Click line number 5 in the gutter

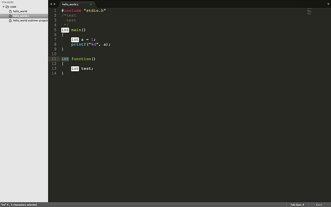click(55, 30)
